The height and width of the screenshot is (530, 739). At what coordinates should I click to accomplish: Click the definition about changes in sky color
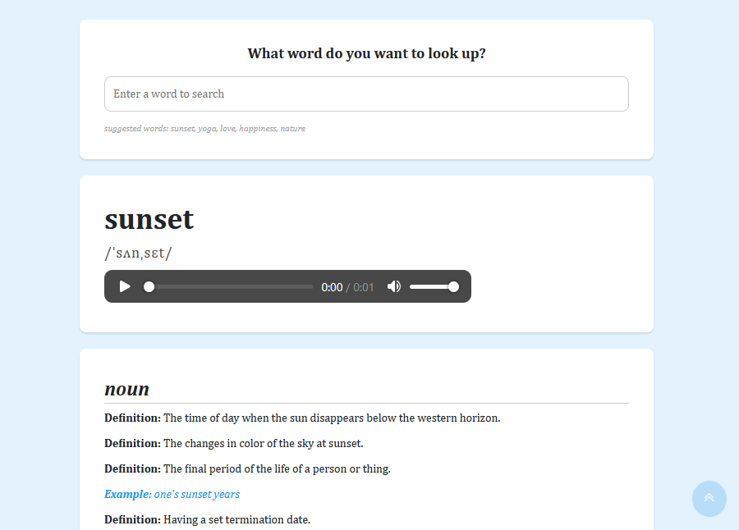coord(234,443)
